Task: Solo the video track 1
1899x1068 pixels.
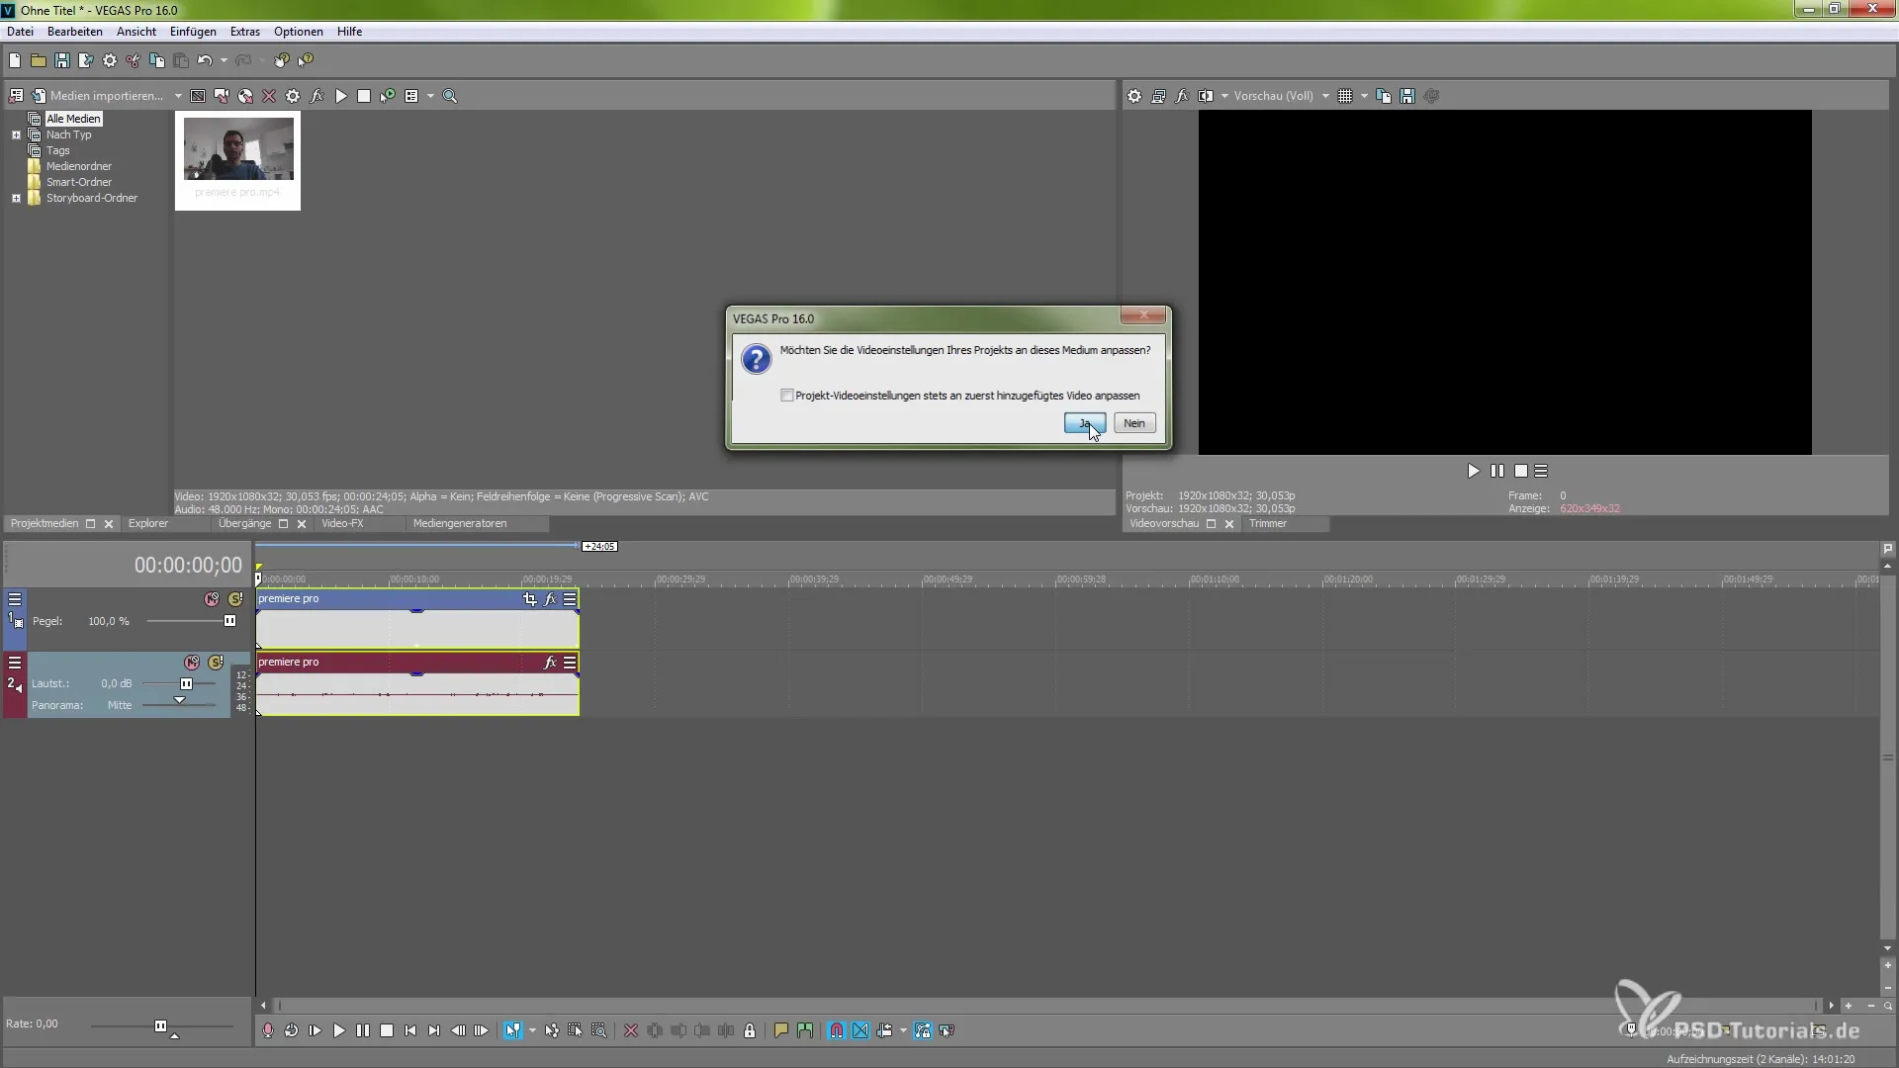Action: tap(235, 599)
